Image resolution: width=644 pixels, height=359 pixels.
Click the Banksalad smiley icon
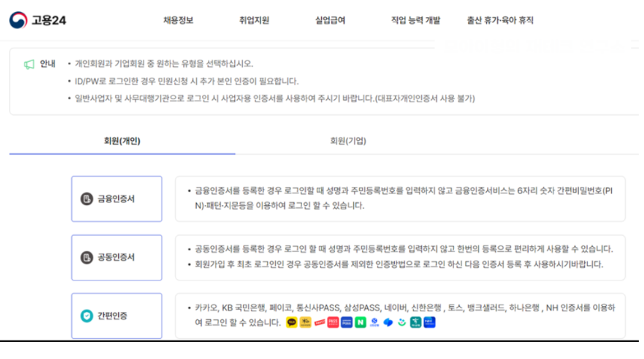[402, 322]
